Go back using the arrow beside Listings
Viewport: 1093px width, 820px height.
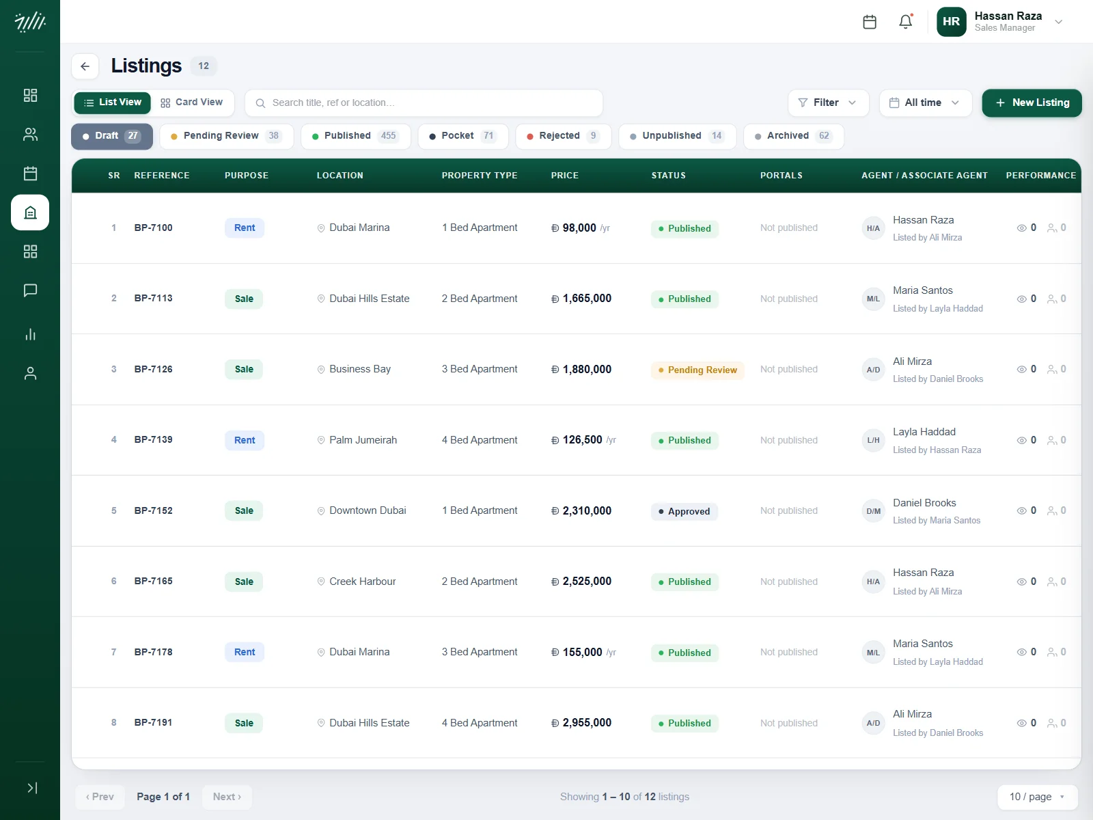(85, 66)
